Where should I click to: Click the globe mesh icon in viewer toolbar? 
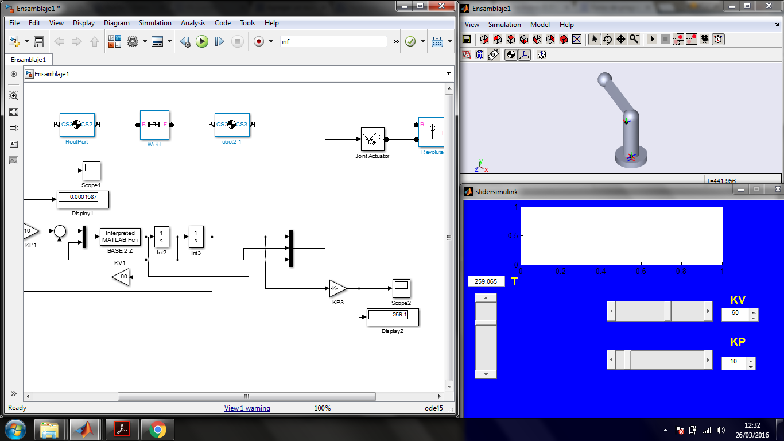click(x=480, y=55)
